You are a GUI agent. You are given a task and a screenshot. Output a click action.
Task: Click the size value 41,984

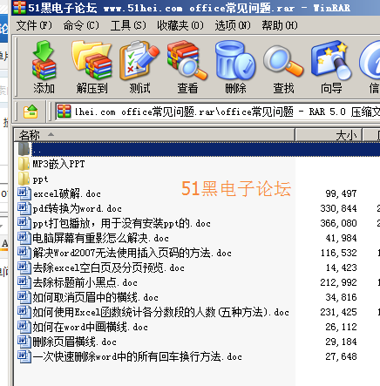pos(341,238)
